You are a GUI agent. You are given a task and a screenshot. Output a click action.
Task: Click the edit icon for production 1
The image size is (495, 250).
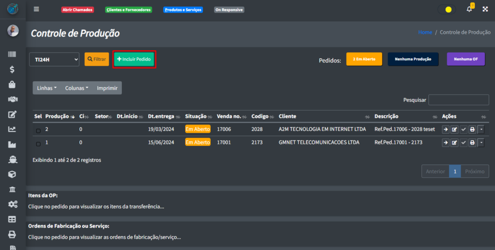[454, 143]
